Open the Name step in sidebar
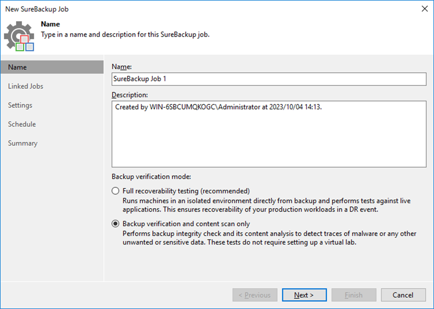The width and height of the screenshot is (434, 309). coord(52,67)
